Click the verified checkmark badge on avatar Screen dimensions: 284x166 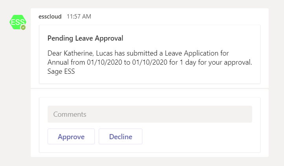[x=23, y=28]
